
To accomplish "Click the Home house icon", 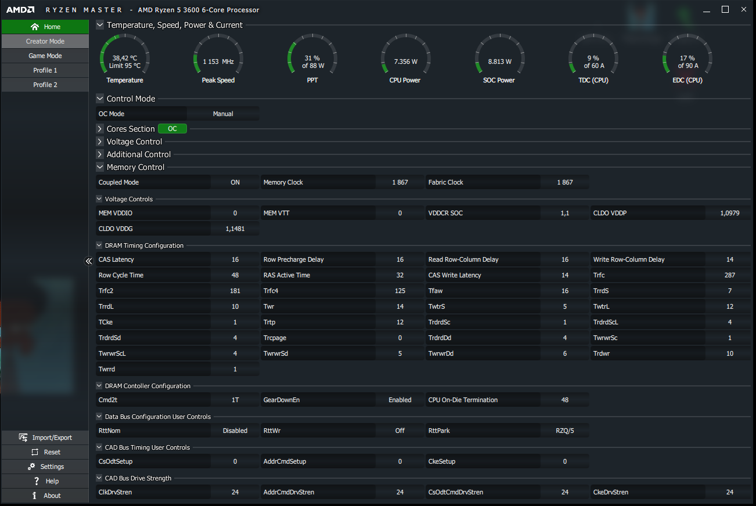I will pos(35,27).
